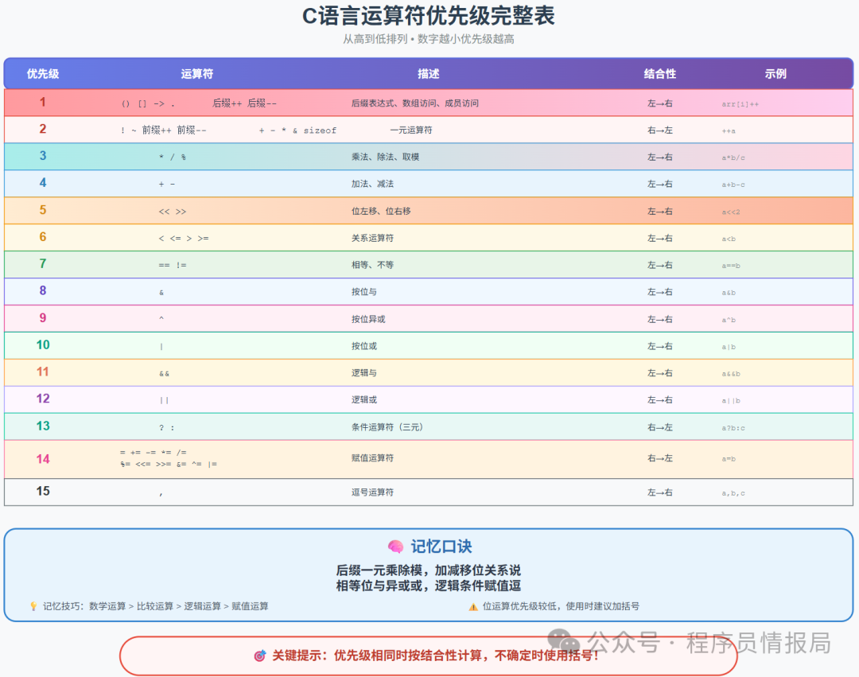Click the description 逗号运算符
The image size is (859, 677).
click(x=372, y=492)
